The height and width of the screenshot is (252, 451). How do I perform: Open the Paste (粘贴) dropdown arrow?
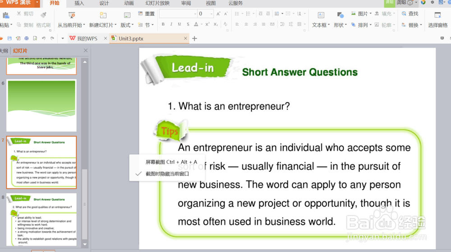[x=12, y=25]
